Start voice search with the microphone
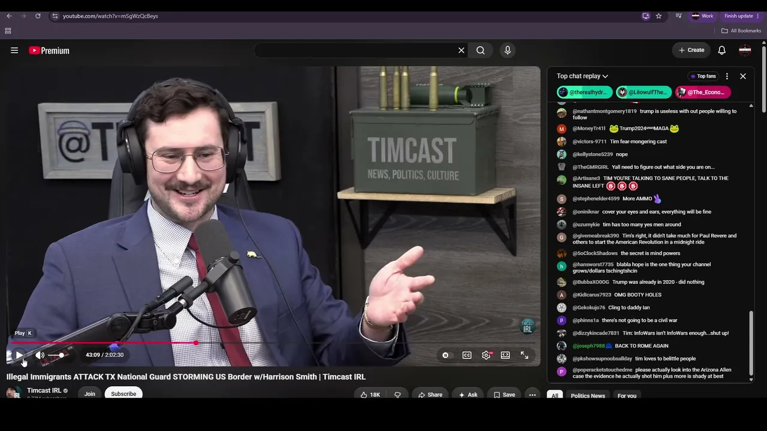Viewport: 767px width, 431px height. pyautogui.click(x=508, y=50)
